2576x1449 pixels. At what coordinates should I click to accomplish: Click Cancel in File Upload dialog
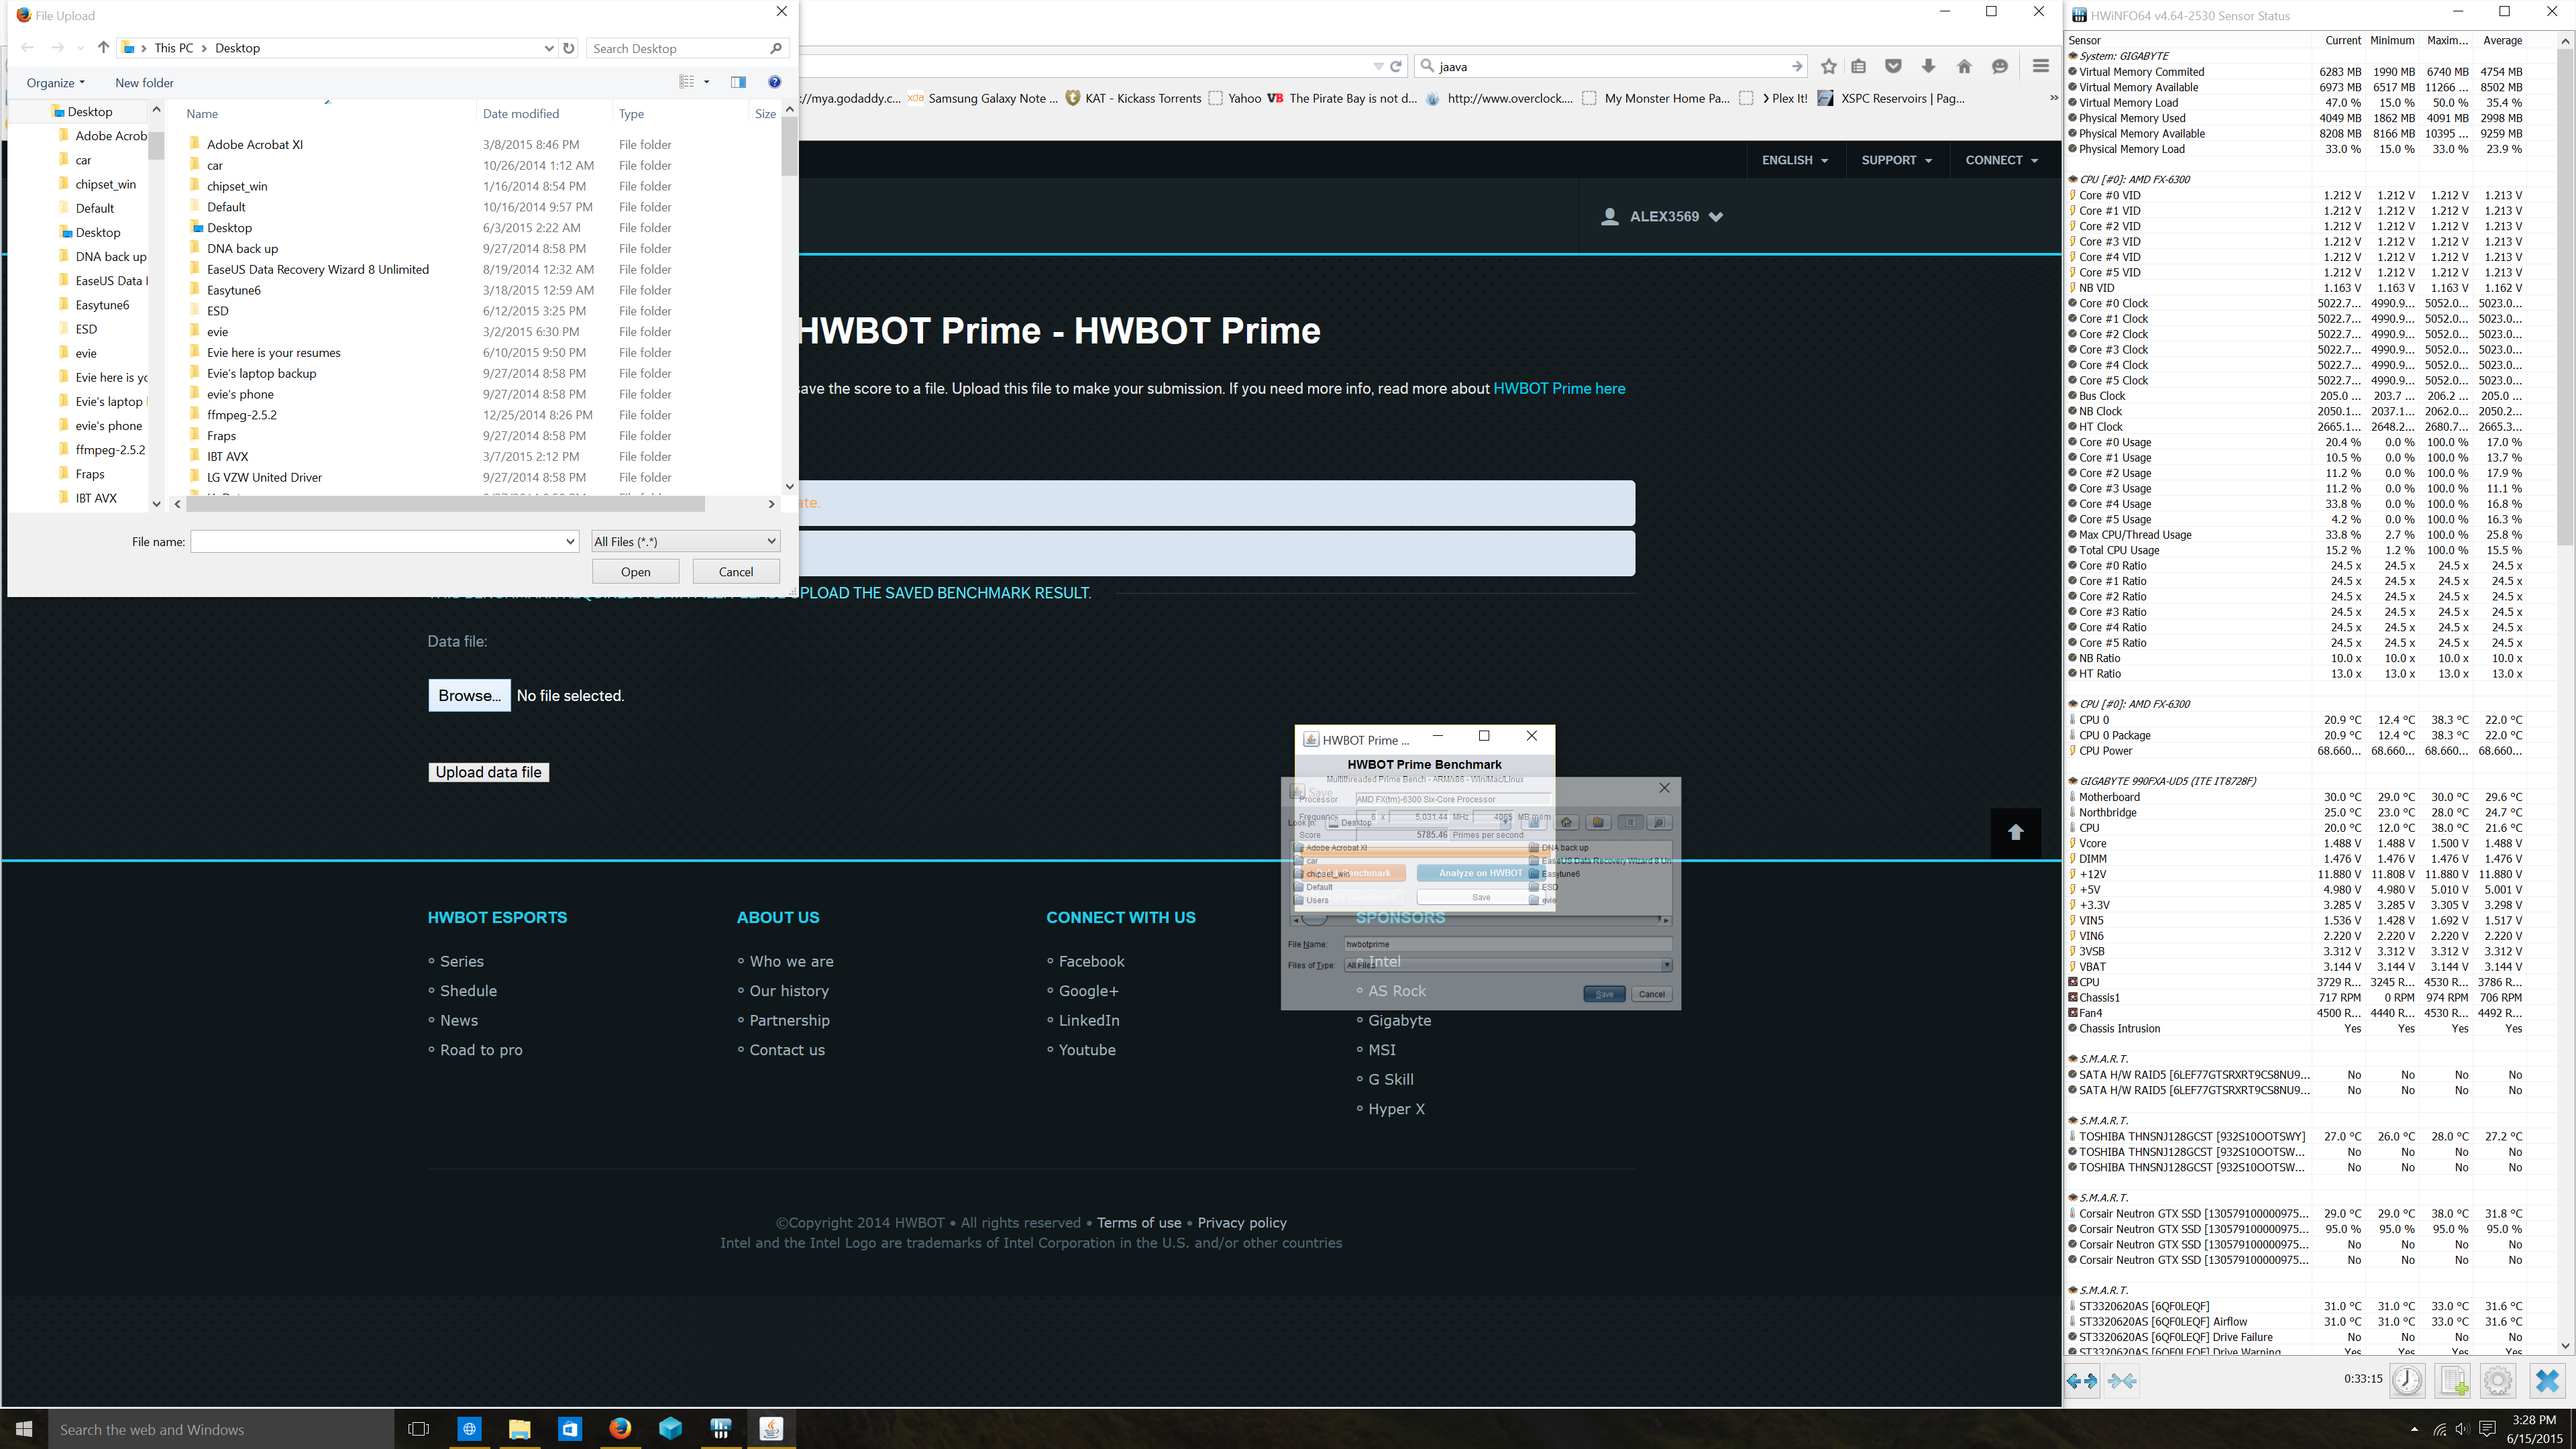(736, 571)
